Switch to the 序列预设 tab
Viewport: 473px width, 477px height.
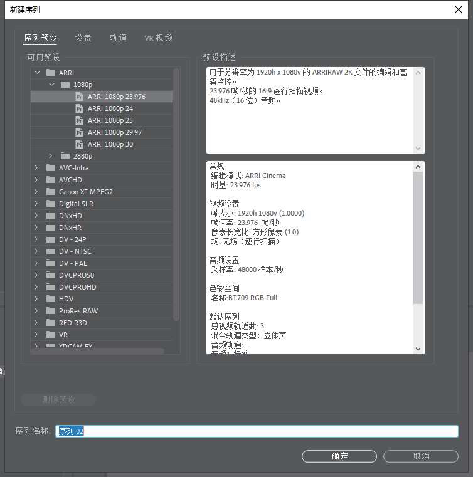click(40, 38)
